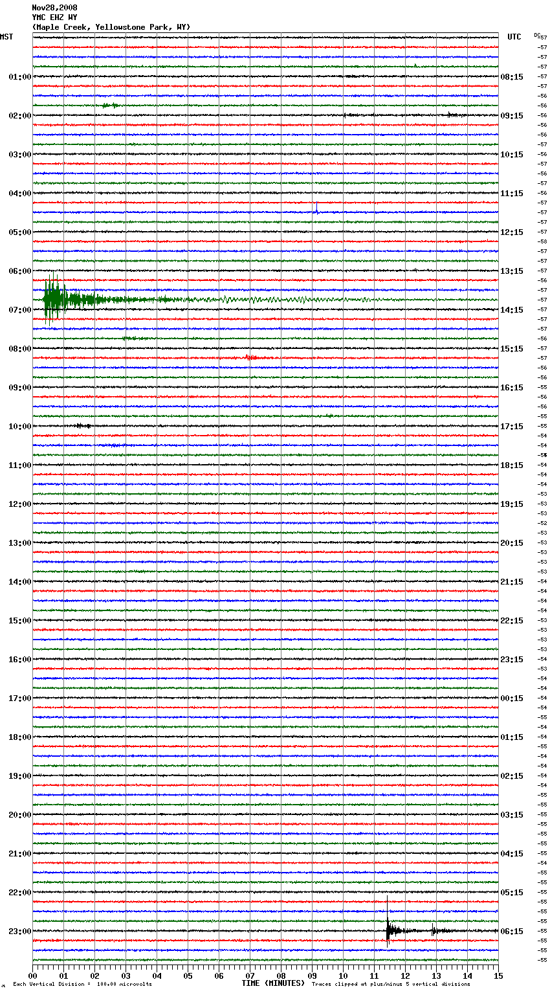Select the 07:00 MST time label
550x993 pixels.
20,310
